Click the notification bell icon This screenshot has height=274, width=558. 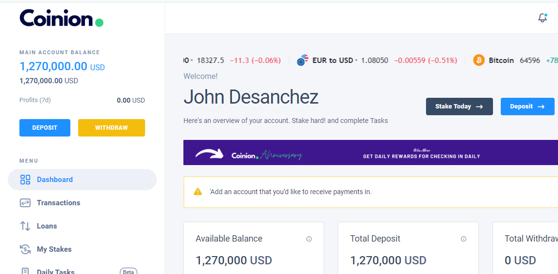(x=542, y=18)
